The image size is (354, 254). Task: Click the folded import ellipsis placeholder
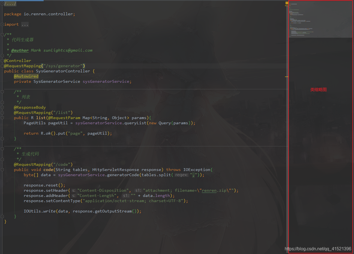(x=25, y=24)
